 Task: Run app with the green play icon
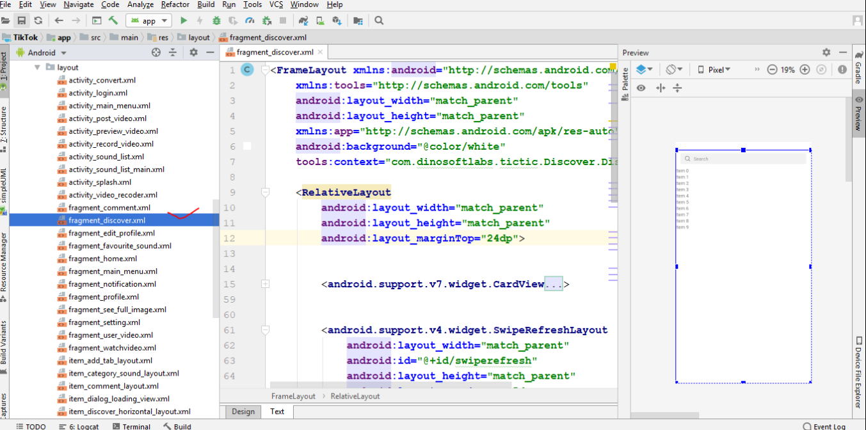[x=184, y=20]
